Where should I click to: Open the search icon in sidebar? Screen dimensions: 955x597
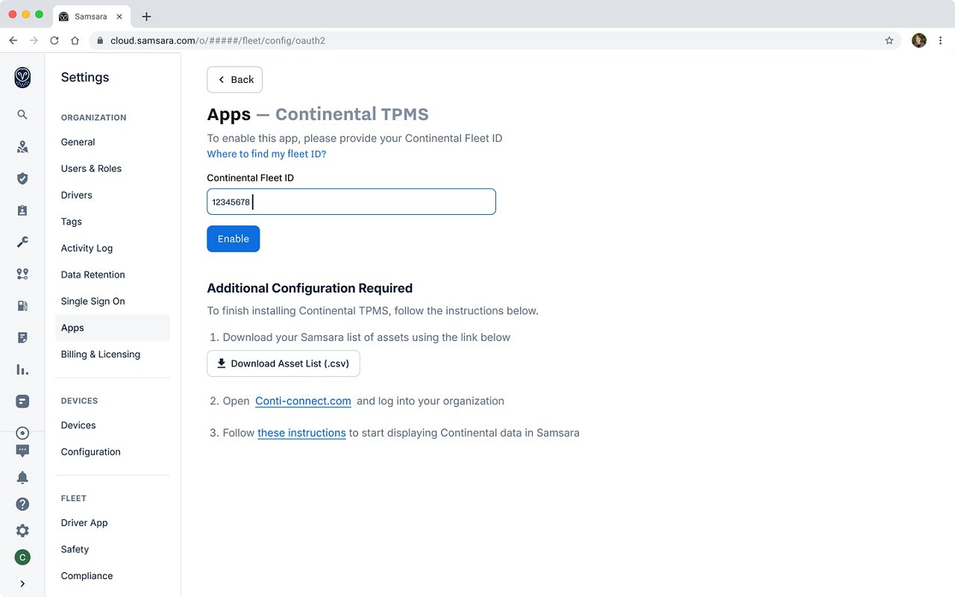coord(22,114)
